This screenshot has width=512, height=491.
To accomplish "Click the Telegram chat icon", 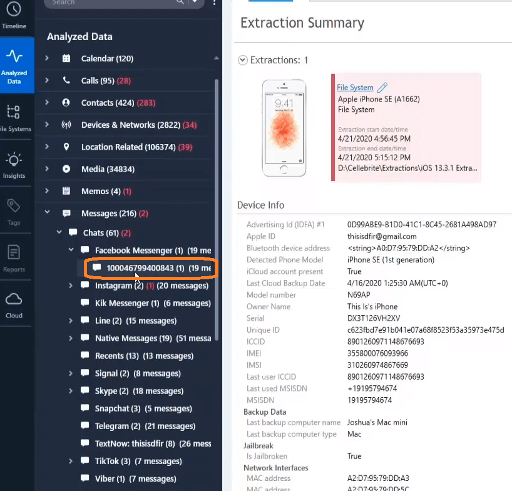I will (x=85, y=426).
